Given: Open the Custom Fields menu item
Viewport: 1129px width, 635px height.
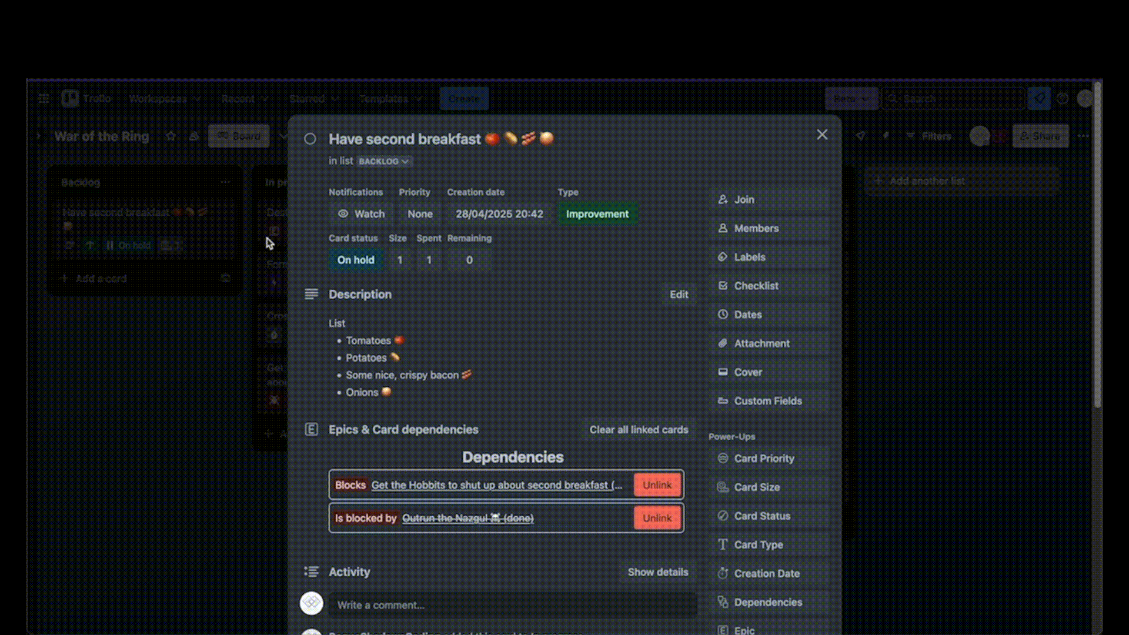Looking at the screenshot, I should [768, 401].
